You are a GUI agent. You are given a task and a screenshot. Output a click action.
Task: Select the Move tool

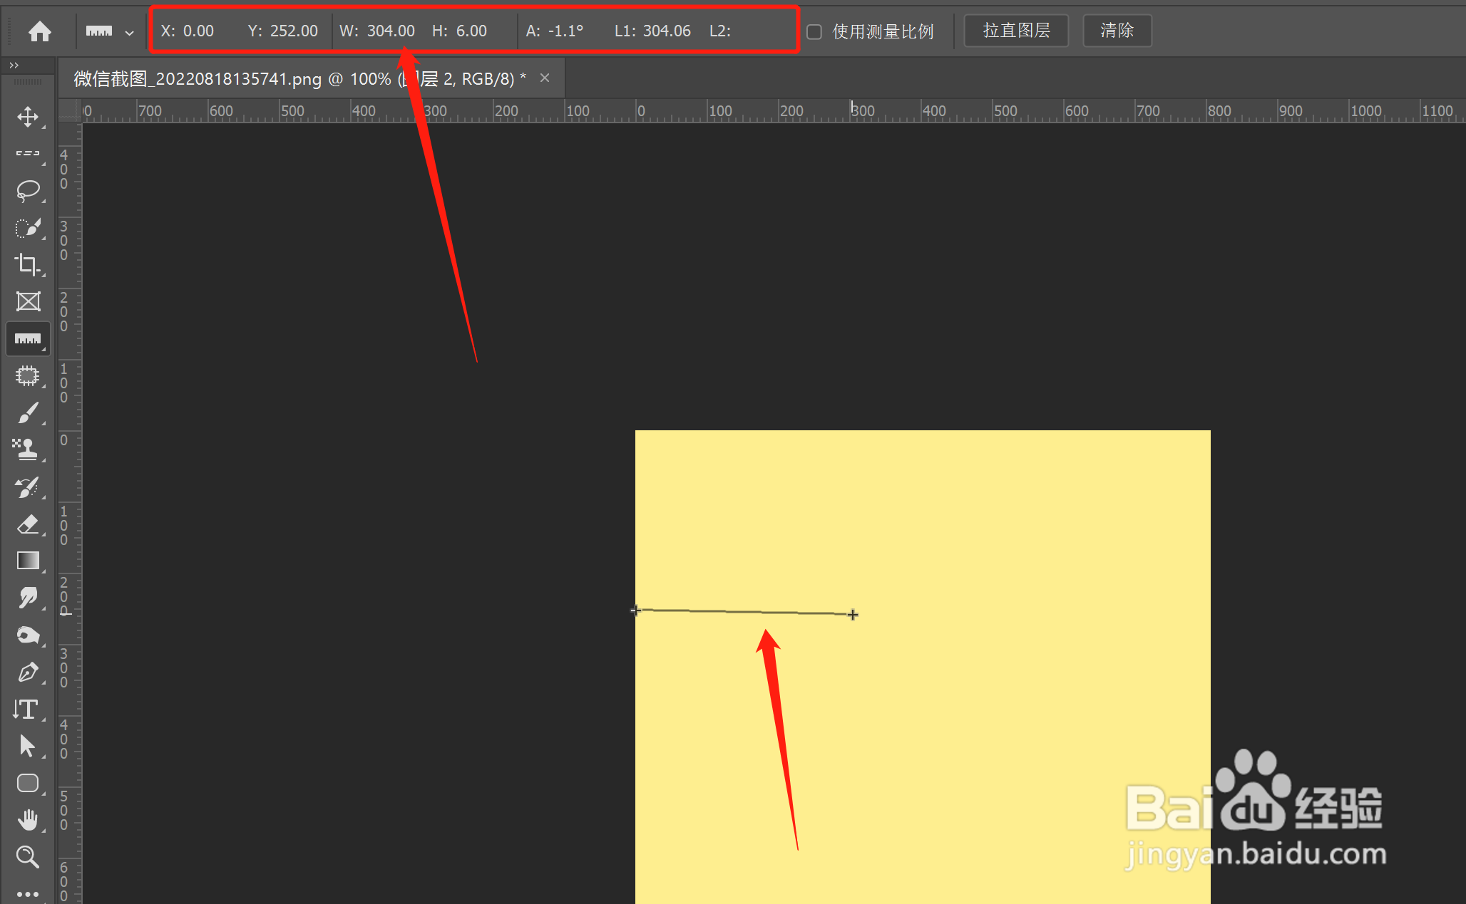click(28, 117)
